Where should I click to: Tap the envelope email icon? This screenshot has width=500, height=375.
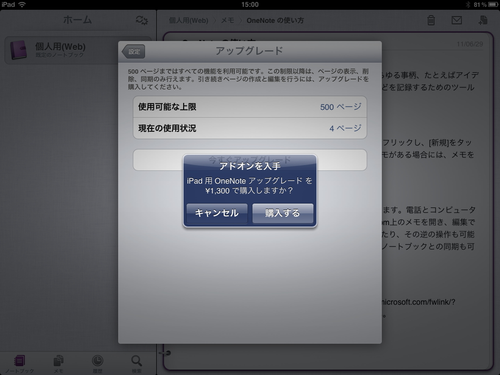coord(457,21)
